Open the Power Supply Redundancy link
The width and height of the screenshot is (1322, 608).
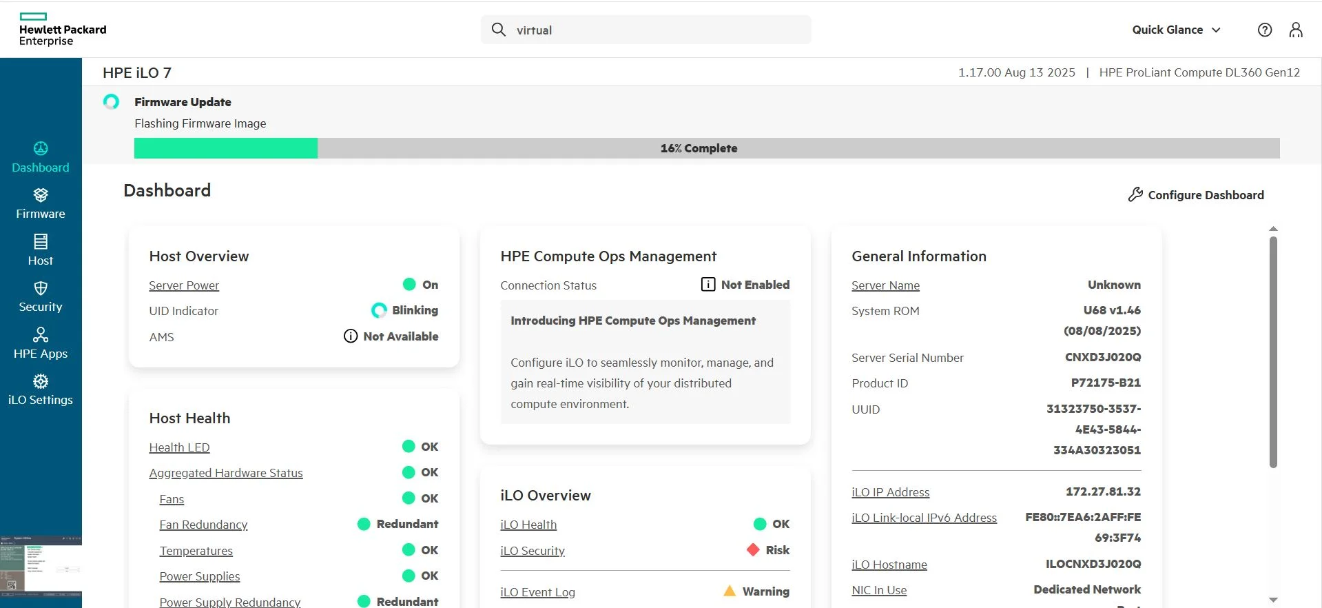(230, 602)
